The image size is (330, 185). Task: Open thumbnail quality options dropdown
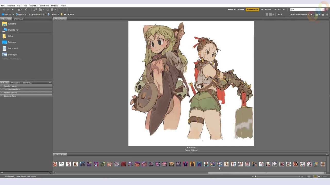tap(271, 14)
